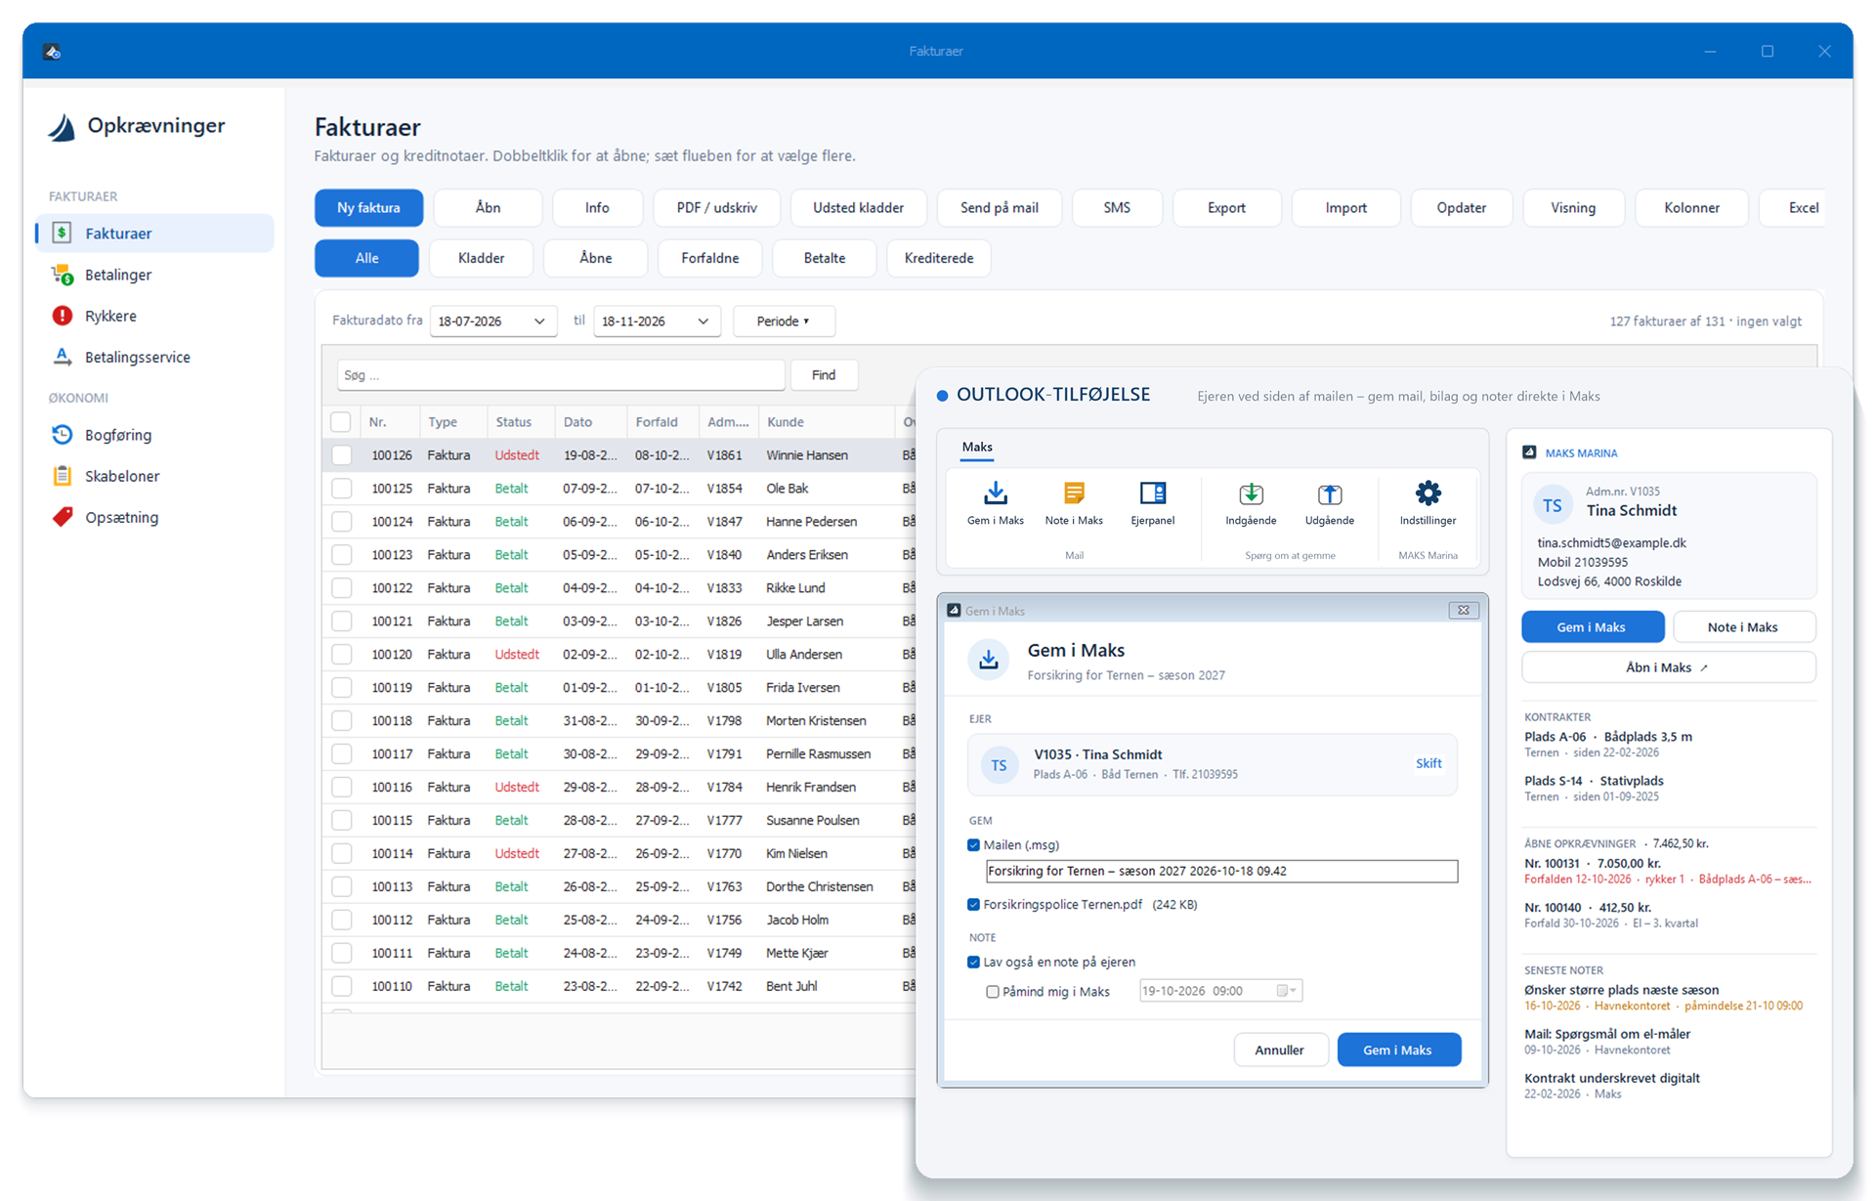Tick the select-all checkbox in table header
This screenshot has width=1876, height=1201.
(x=341, y=422)
